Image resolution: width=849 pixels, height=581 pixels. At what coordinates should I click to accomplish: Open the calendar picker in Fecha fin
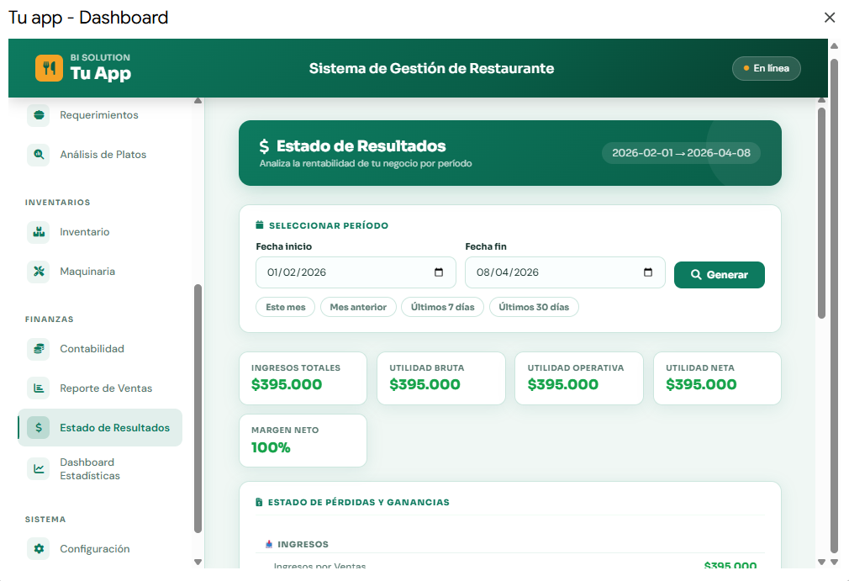[x=647, y=272]
